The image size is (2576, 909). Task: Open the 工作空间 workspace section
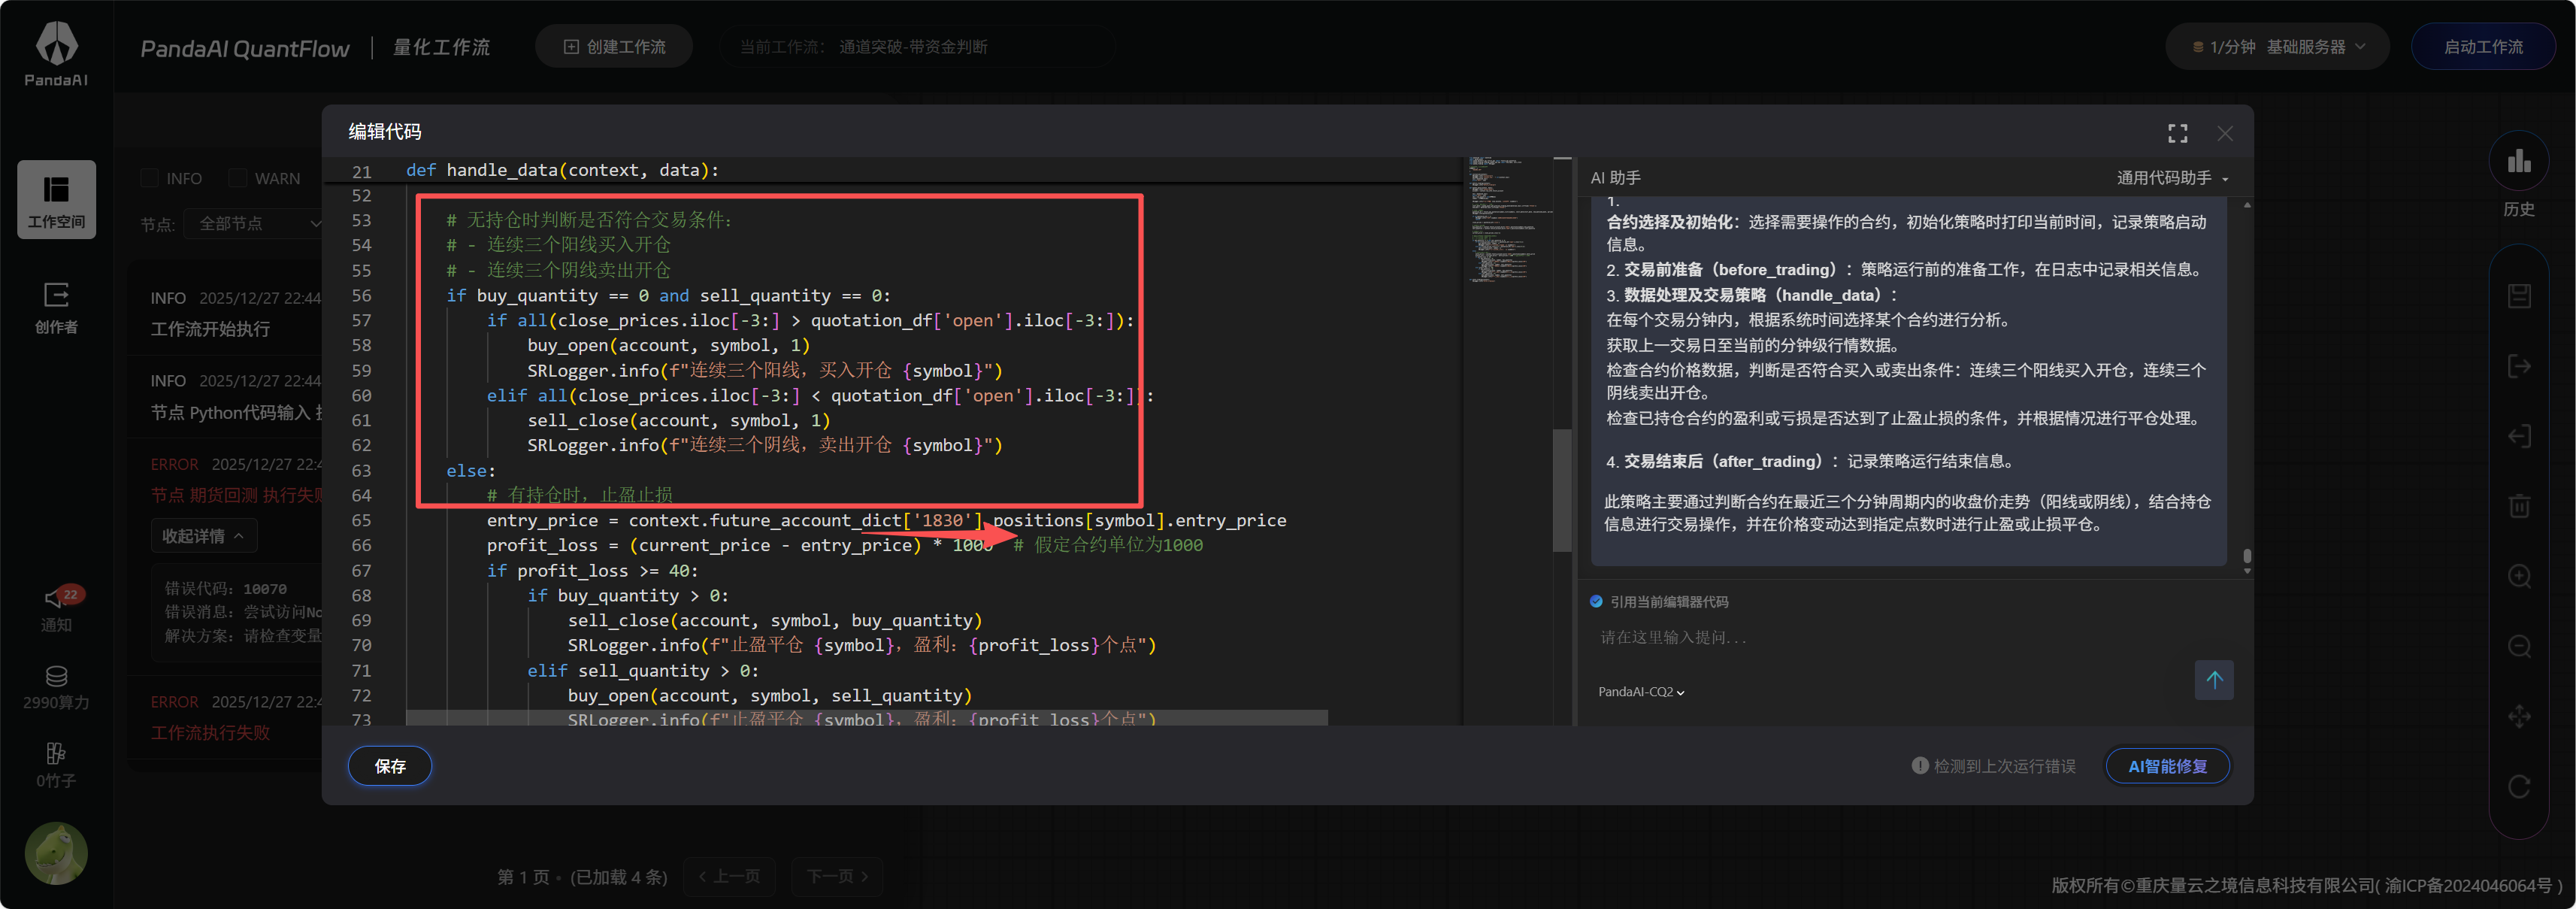pos(56,199)
